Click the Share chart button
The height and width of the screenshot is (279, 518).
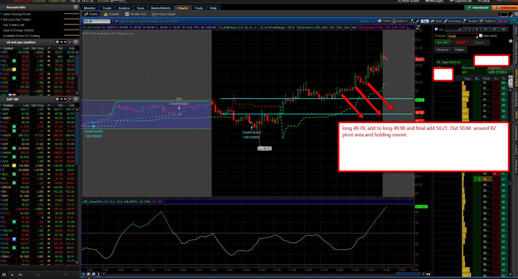point(384,21)
